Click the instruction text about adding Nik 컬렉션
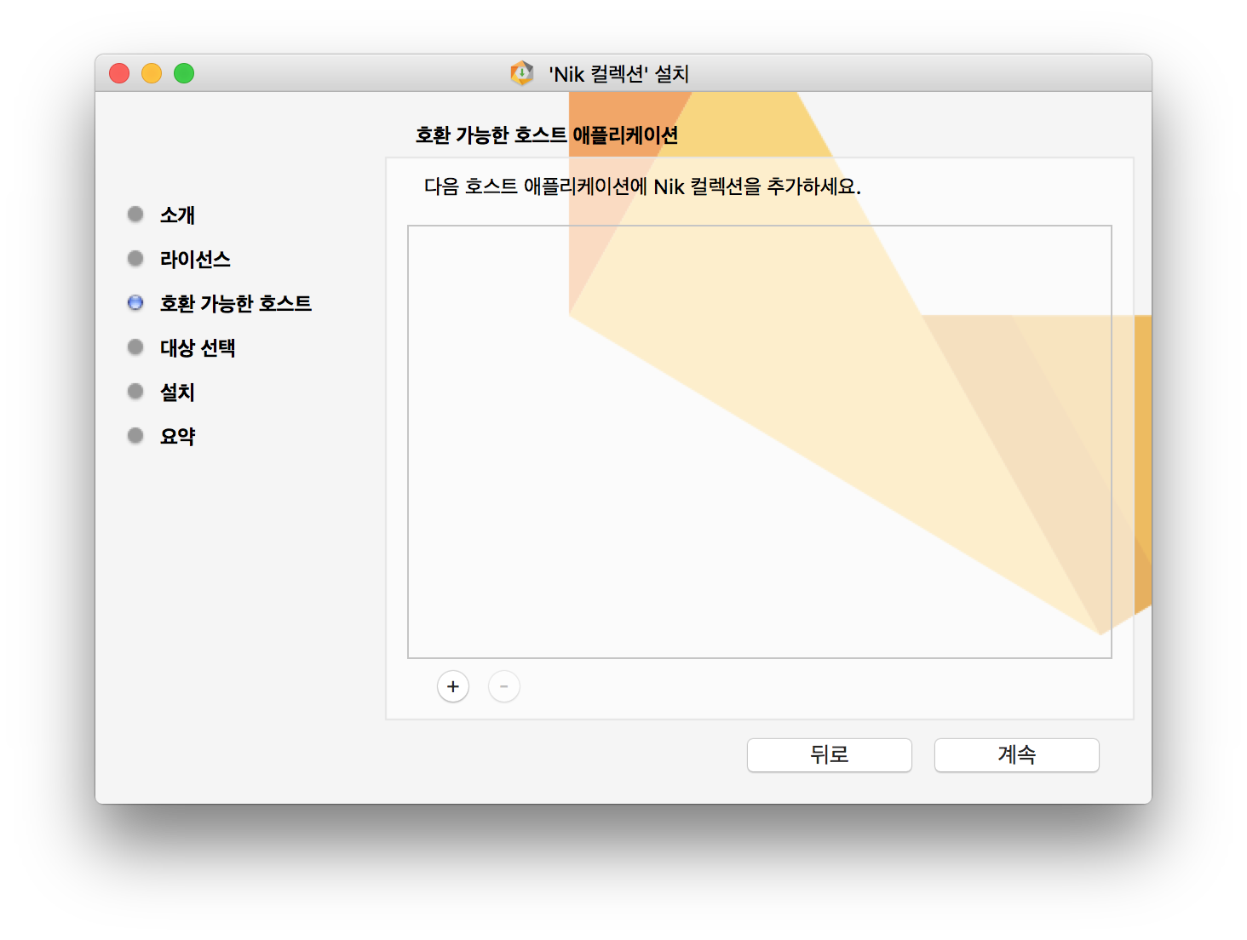The width and height of the screenshot is (1247, 940). coord(642,186)
